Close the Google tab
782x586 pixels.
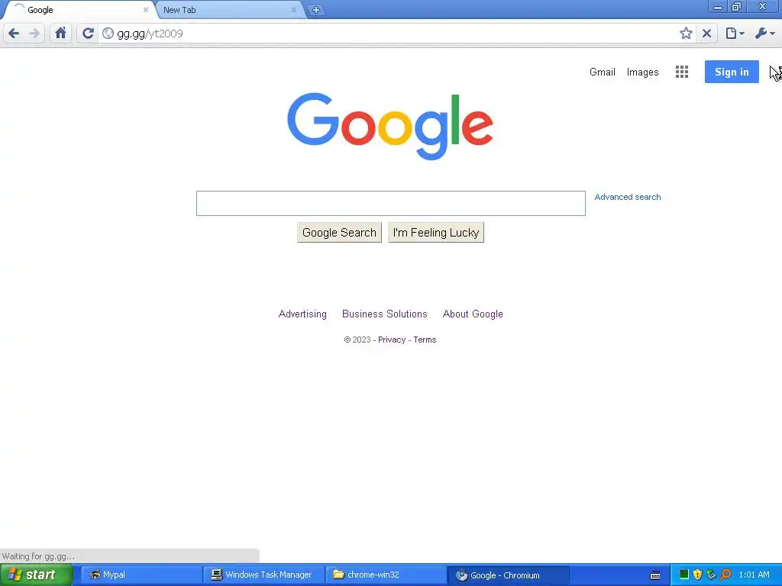click(x=146, y=9)
